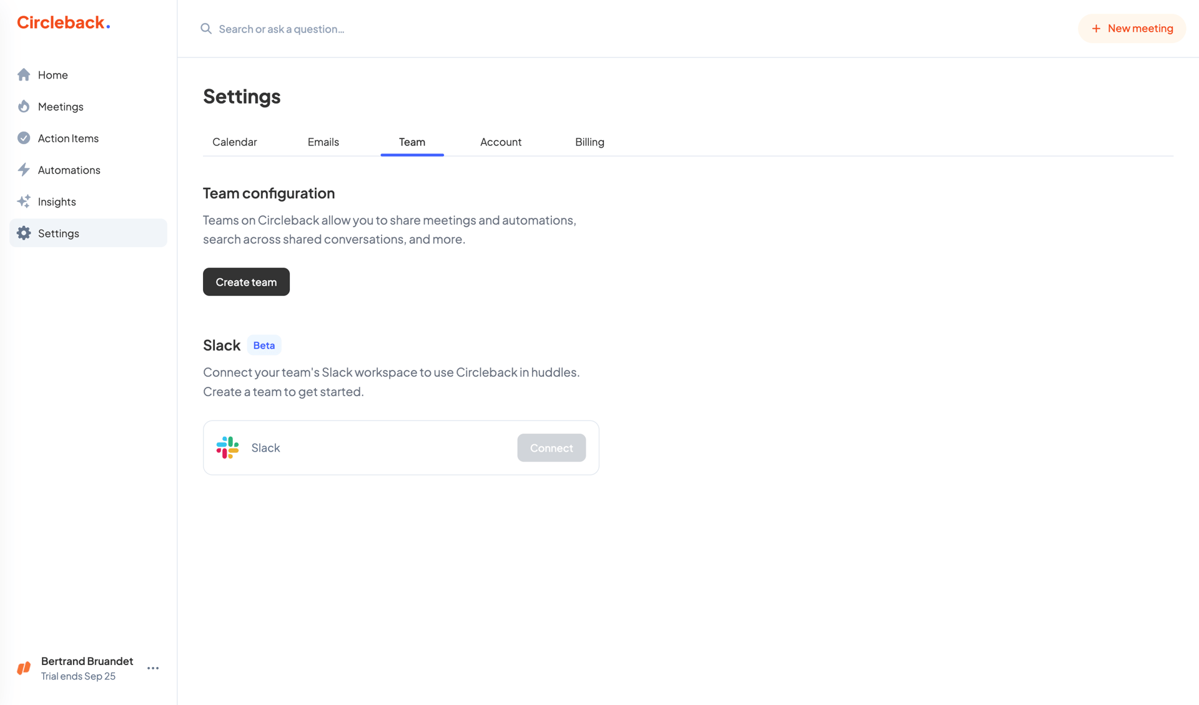Click the Automations lightning icon
The height and width of the screenshot is (705, 1199).
(24, 170)
